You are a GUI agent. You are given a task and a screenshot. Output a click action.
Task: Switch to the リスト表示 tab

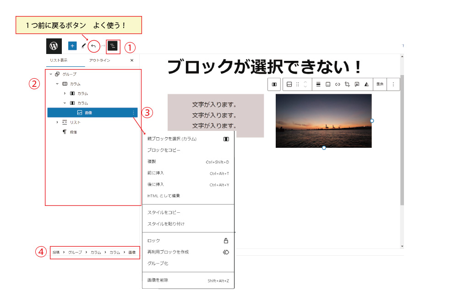[59, 60]
